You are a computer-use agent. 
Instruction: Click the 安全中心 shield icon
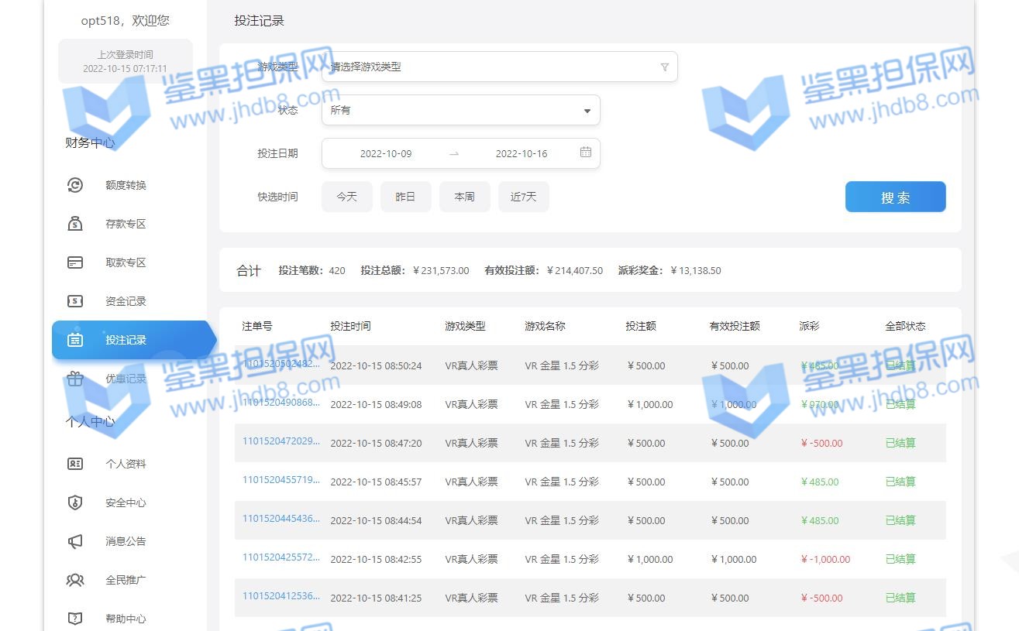click(75, 502)
